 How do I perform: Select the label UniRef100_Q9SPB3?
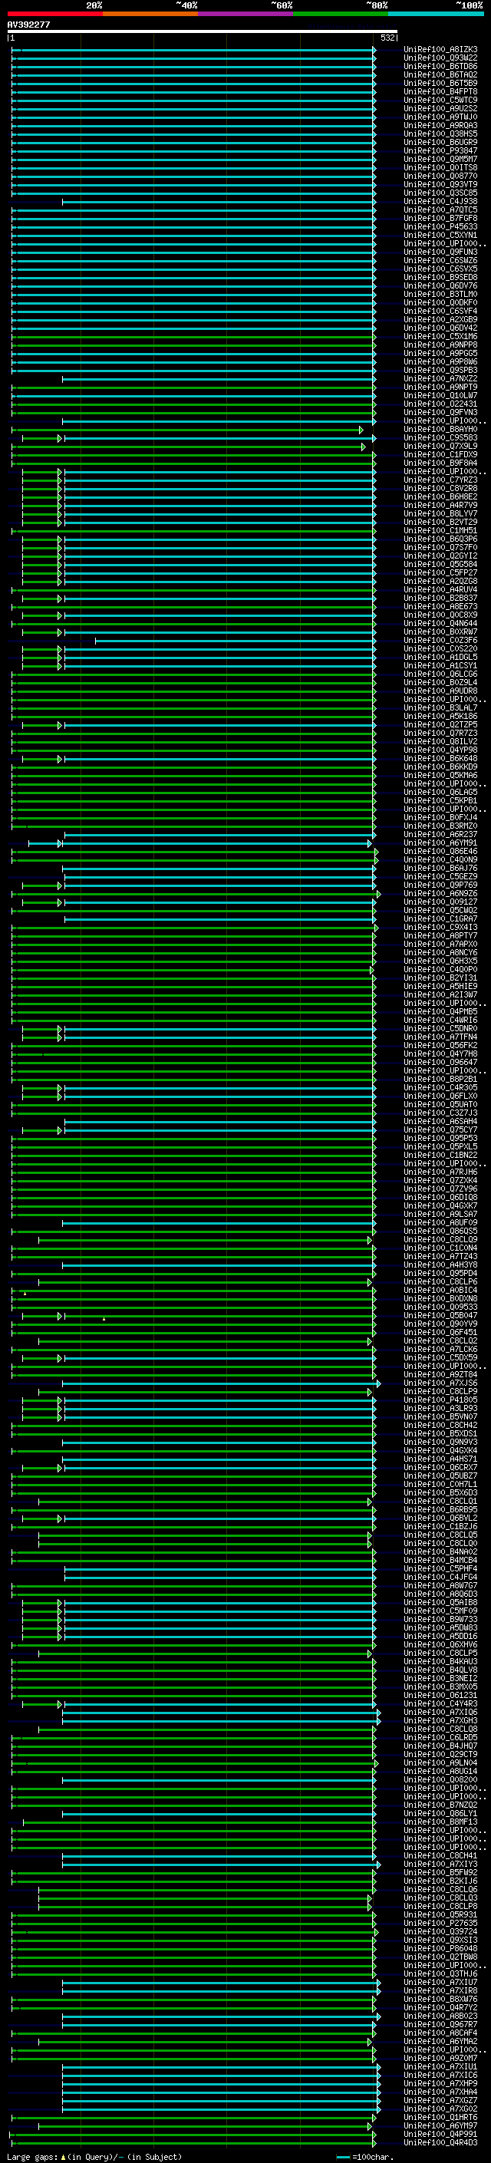tap(440, 371)
